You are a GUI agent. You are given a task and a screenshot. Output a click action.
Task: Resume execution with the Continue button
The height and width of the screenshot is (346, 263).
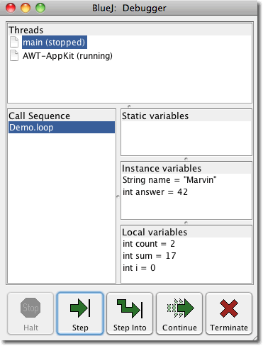pos(179,313)
